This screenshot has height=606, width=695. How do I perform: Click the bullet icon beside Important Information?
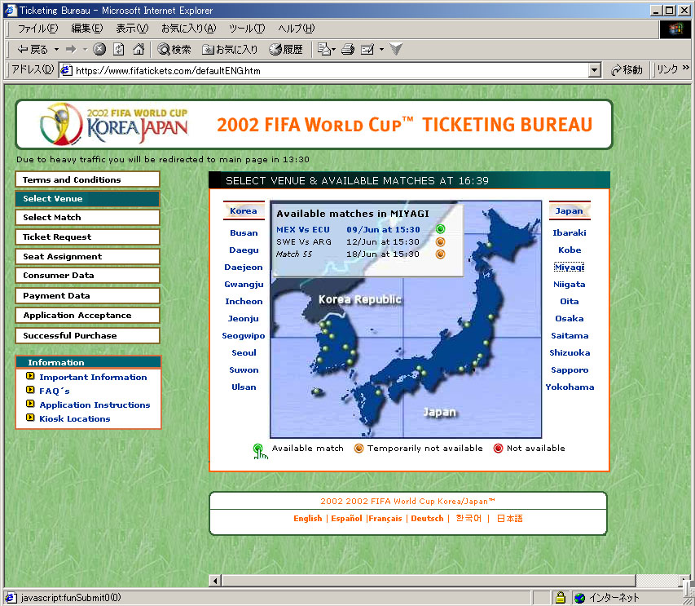pyautogui.click(x=30, y=376)
